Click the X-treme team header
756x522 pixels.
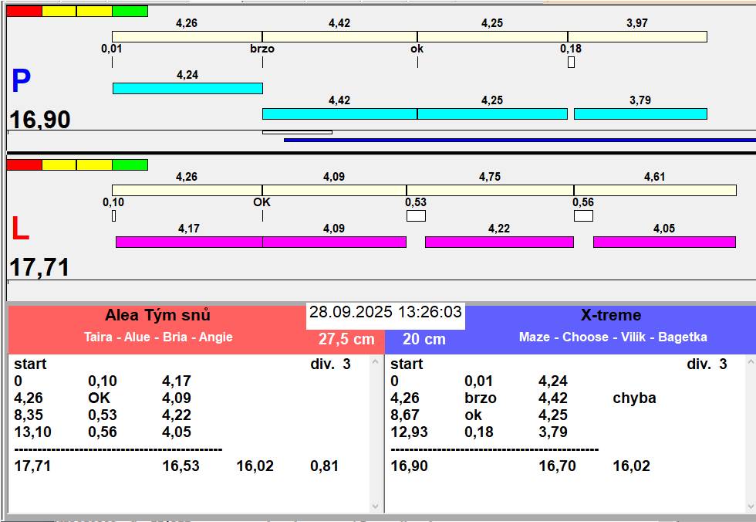click(610, 315)
